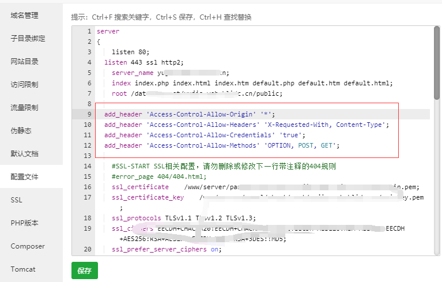
Task: Go to 流量限制 tab
Action: pos(24,108)
